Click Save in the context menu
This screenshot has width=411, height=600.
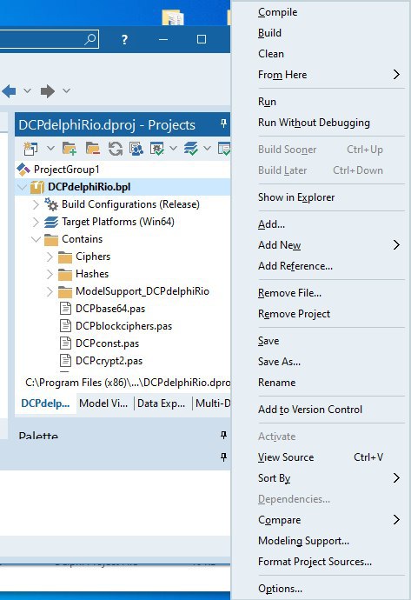[x=268, y=341]
